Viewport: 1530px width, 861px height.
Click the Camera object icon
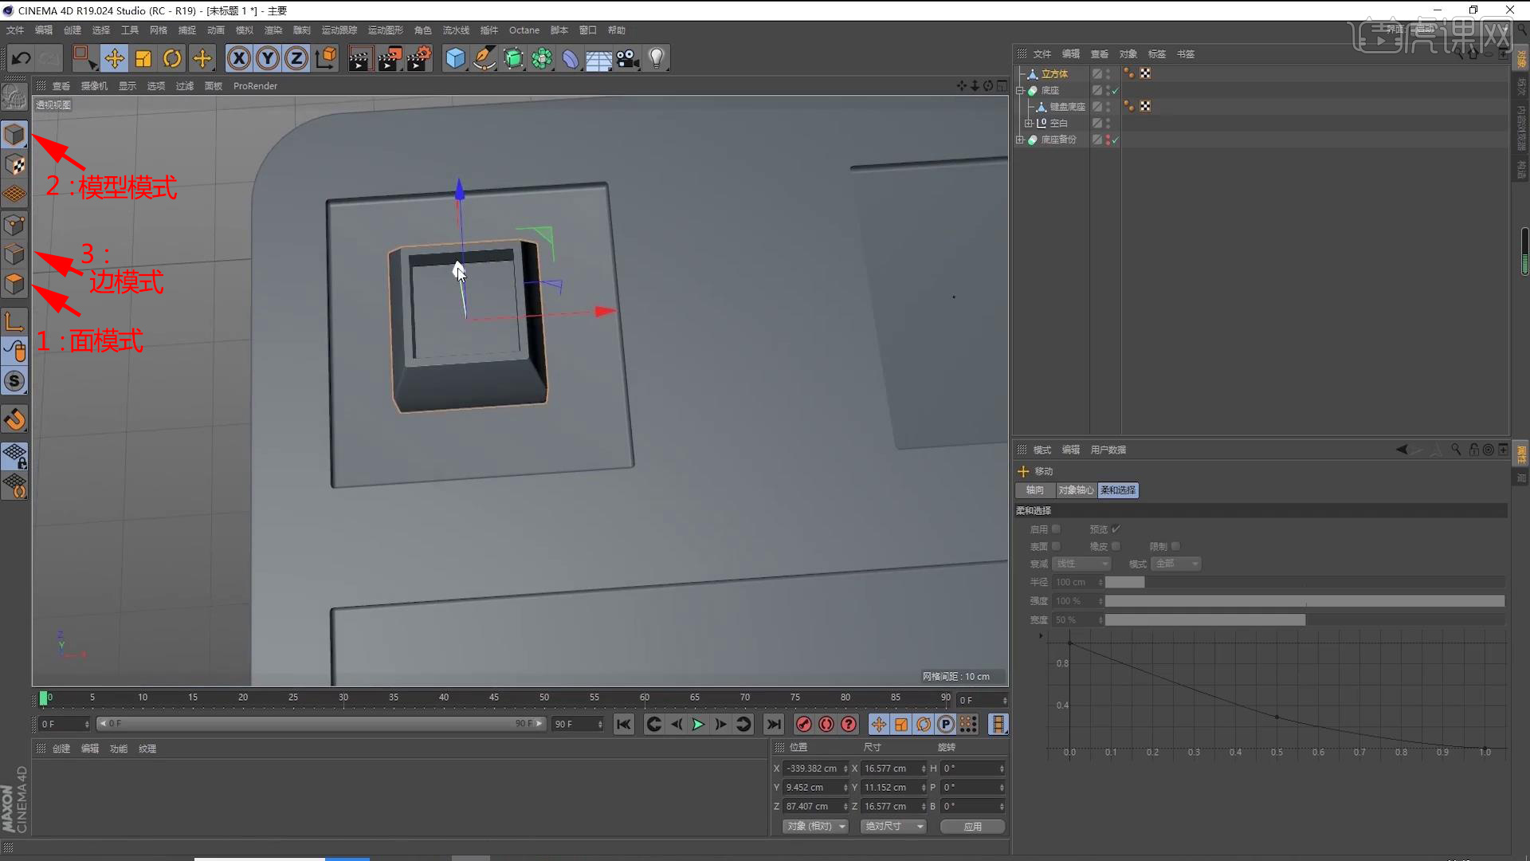point(627,58)
